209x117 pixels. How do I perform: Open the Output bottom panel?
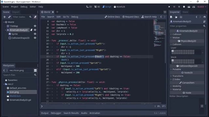pyautogui.click(x=45, y=113)
